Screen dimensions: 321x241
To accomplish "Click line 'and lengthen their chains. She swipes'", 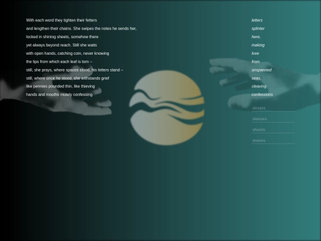I will click(x=81, y=29).
